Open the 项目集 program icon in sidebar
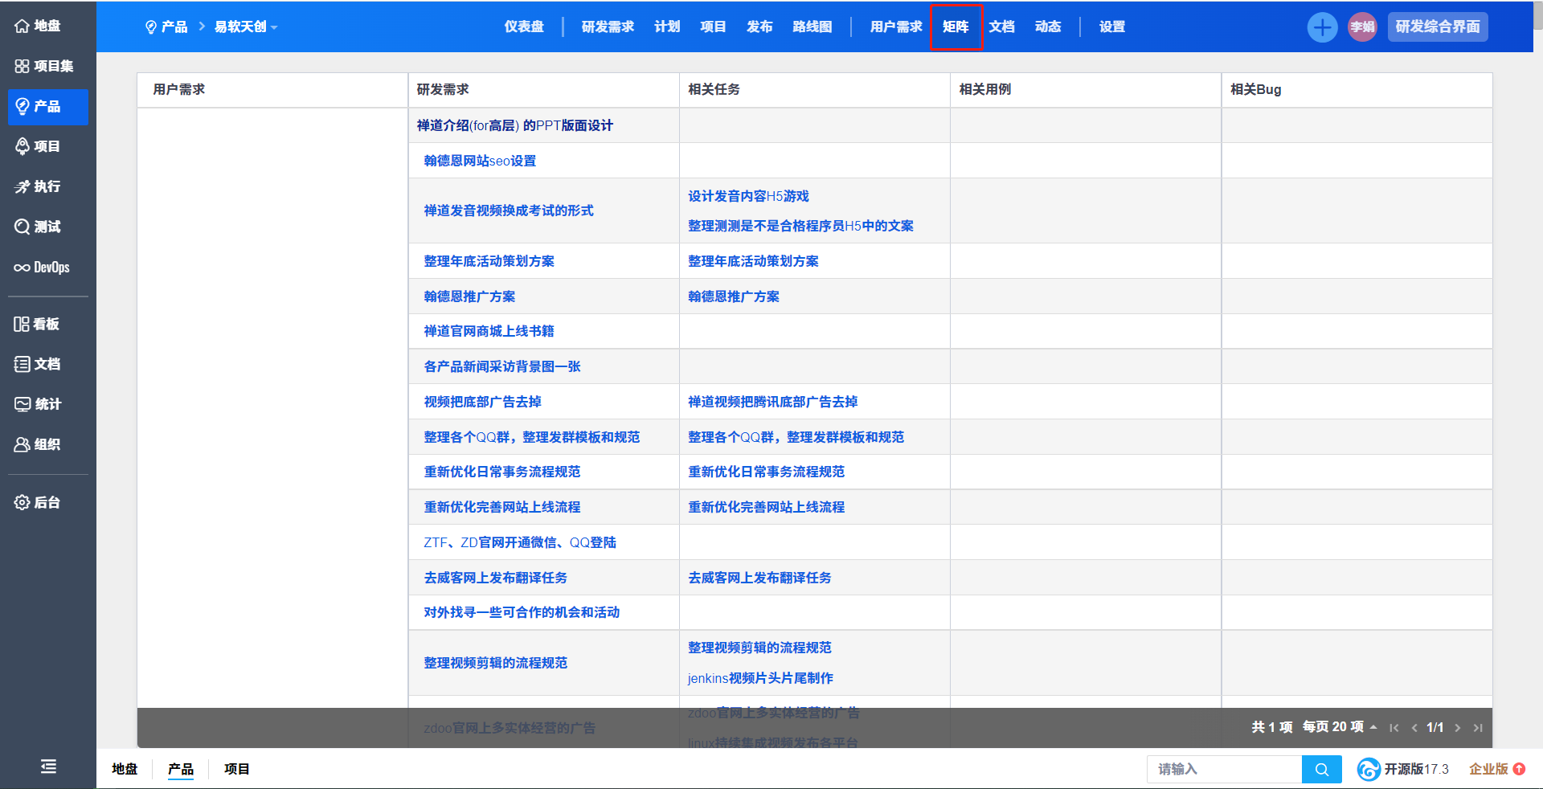The width and height of the screenshot is (1543, 789). coord(23,66)
